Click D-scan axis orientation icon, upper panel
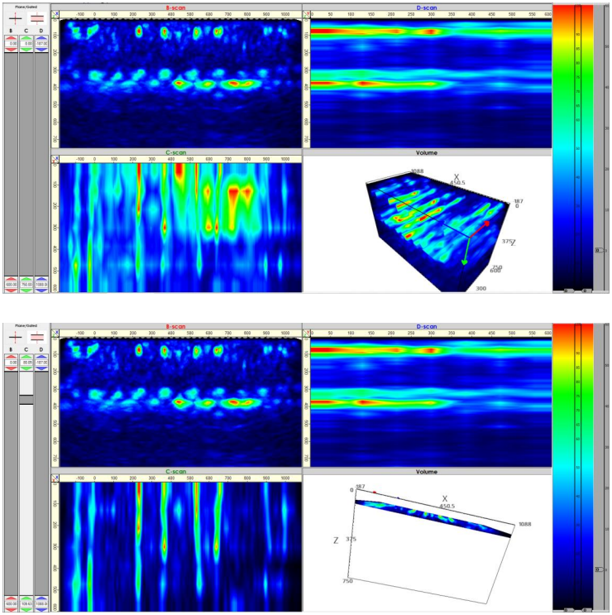Screen dimensions: 612x615 [x=307, y=14]
